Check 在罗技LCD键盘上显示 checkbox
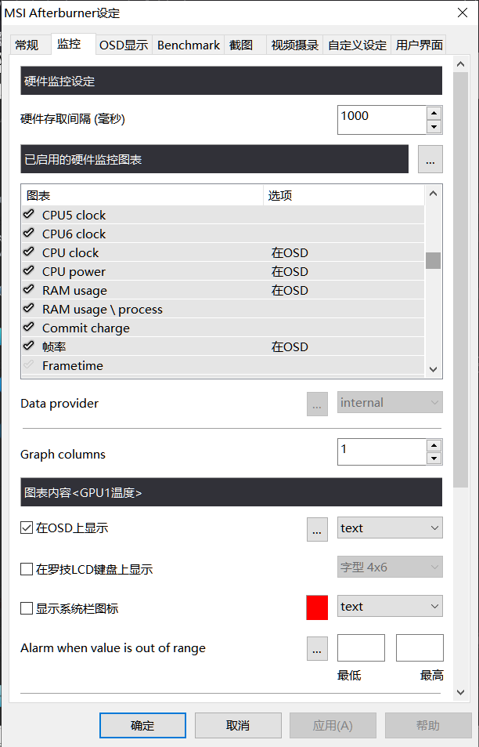 (x=27, y=569)
